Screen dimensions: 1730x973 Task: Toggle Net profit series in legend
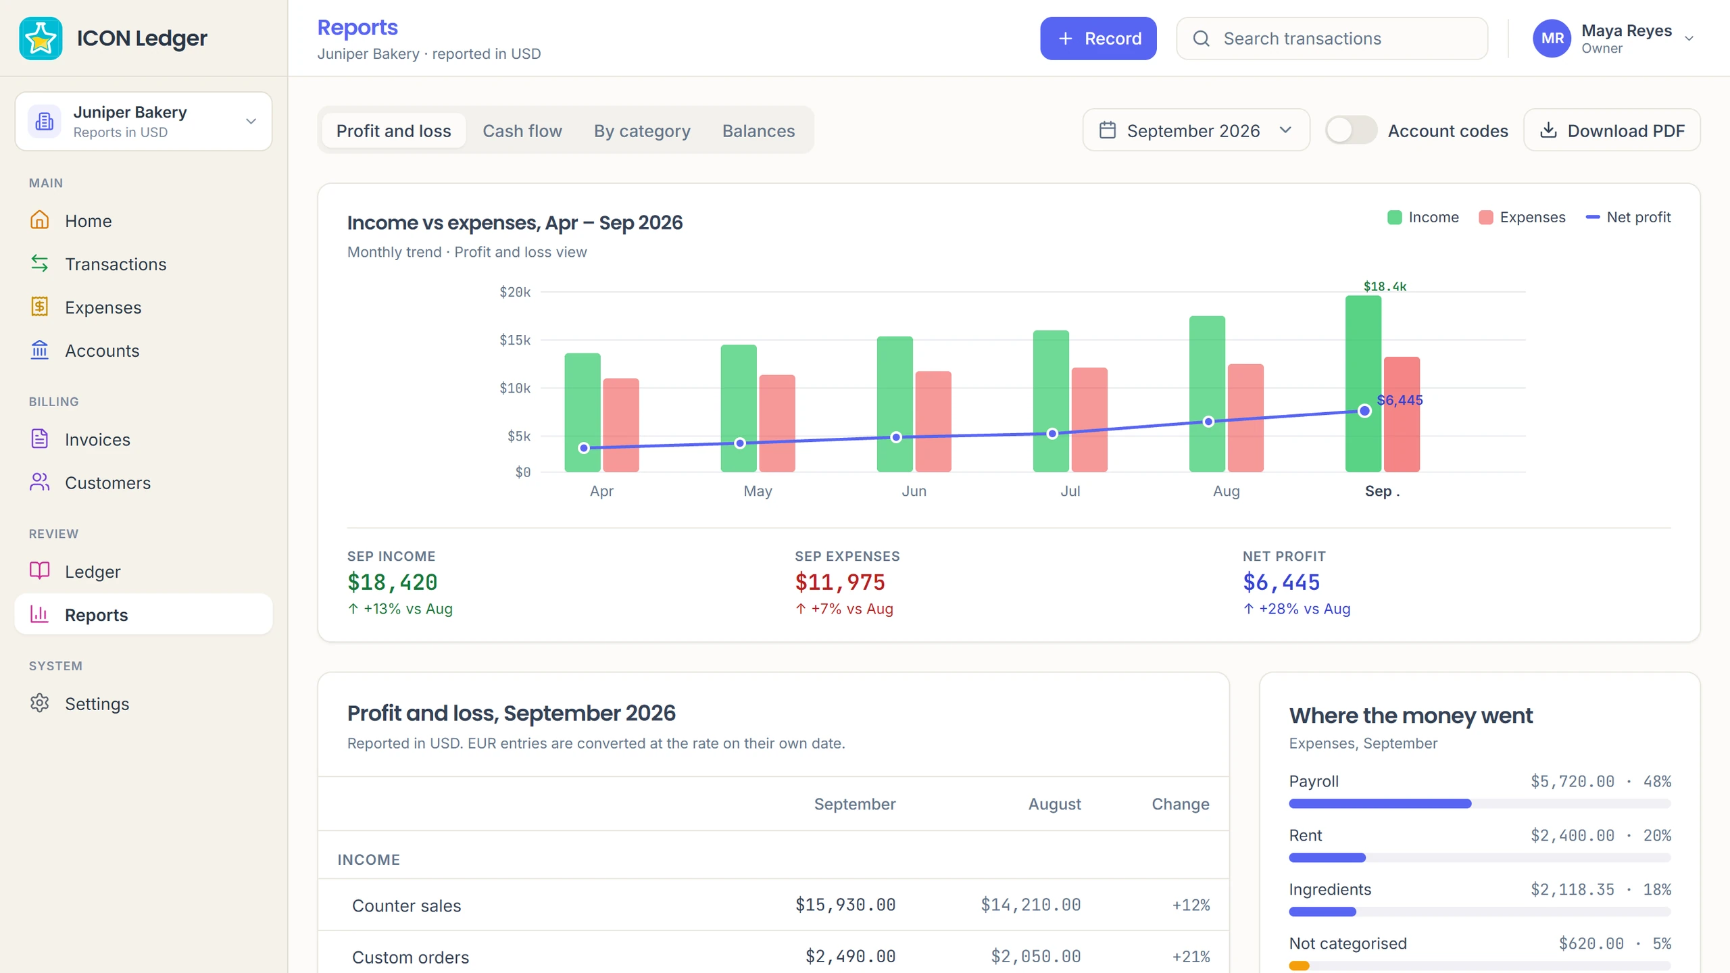(1628, 218)
